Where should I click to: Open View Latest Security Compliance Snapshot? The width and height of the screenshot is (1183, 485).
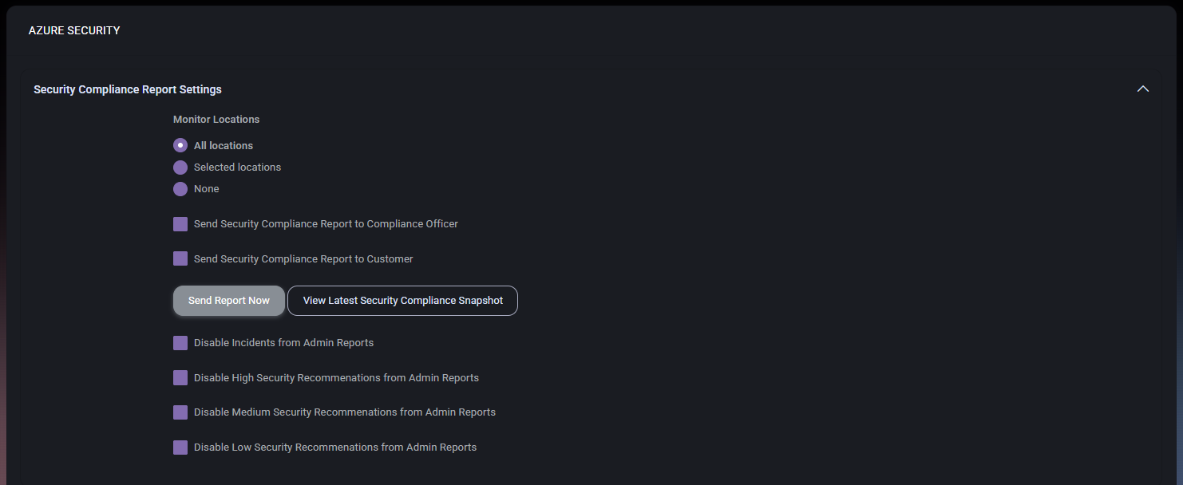(402, 300)
